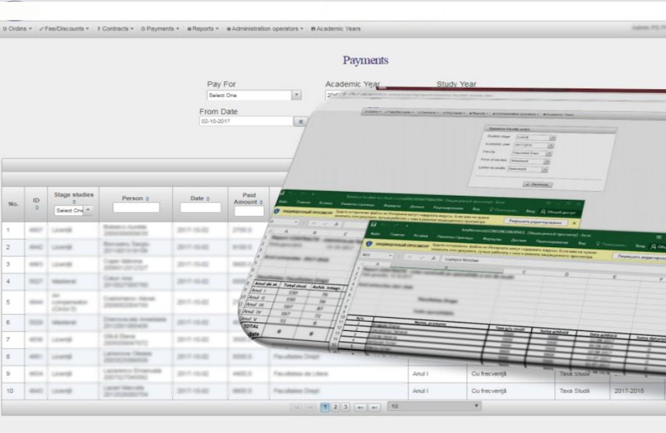Image resolution: width=666 pixels, height=433 pixels.
Task: Click the Paid Amount filter input field
Action: (249, 211)
